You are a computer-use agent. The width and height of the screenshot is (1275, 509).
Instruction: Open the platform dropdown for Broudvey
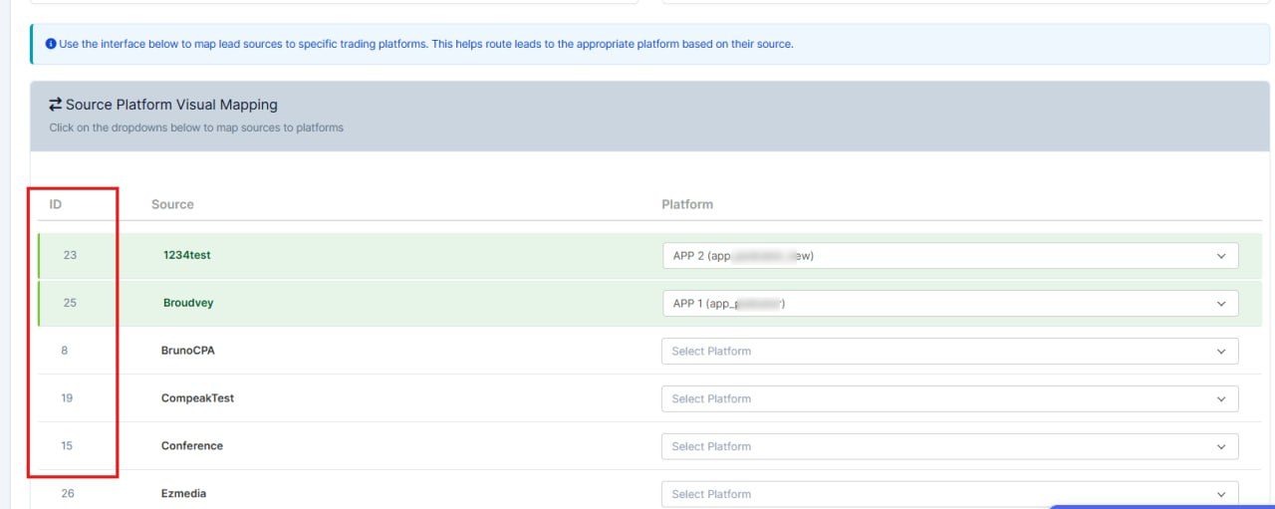click(x=949, y=304)
